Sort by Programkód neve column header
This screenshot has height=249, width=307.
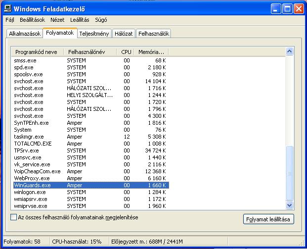tap(38, 52)
